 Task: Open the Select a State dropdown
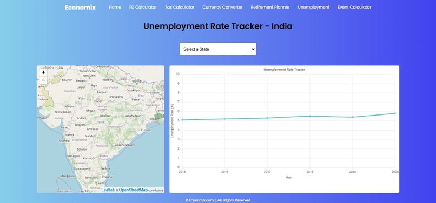[x=217, y=49]
